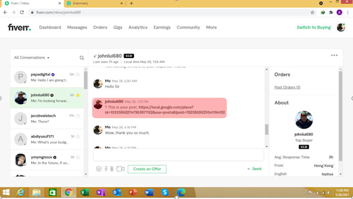Attach a file with the paperclip icon
Viewport: 353px width, 199px height.
click(112, 169)
